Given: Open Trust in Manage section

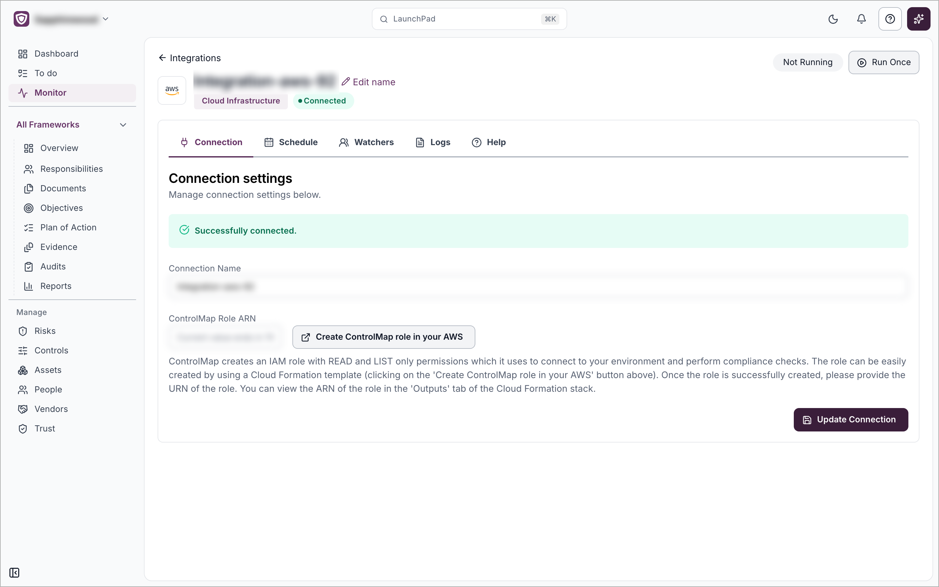Looking at the screenshot, I should click(x=72, y=429).
